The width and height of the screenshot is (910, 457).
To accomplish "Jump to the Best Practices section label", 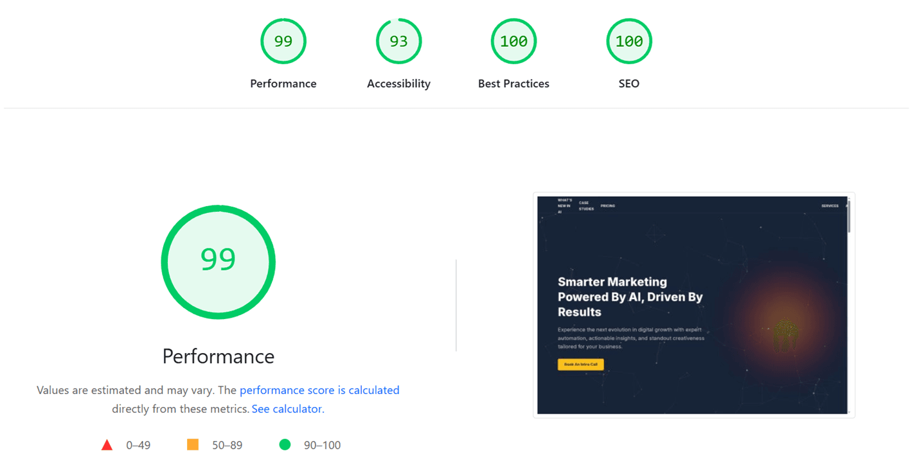I will 513,83.
